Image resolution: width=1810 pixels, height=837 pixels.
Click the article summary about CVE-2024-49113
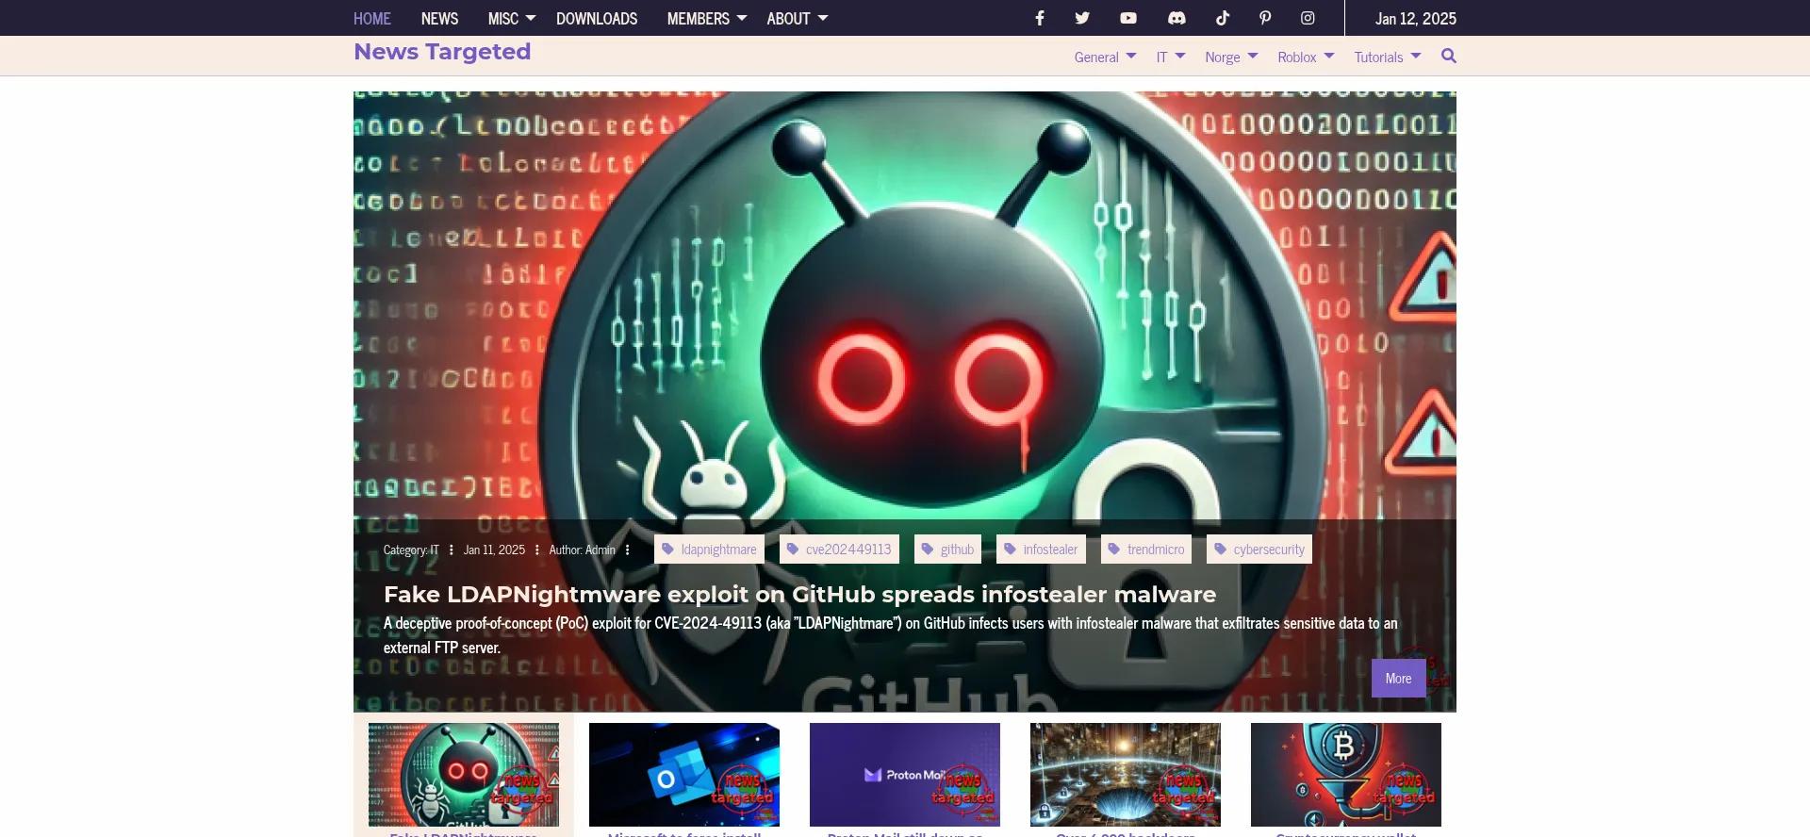pyautogui.click(x=891, y=635)
